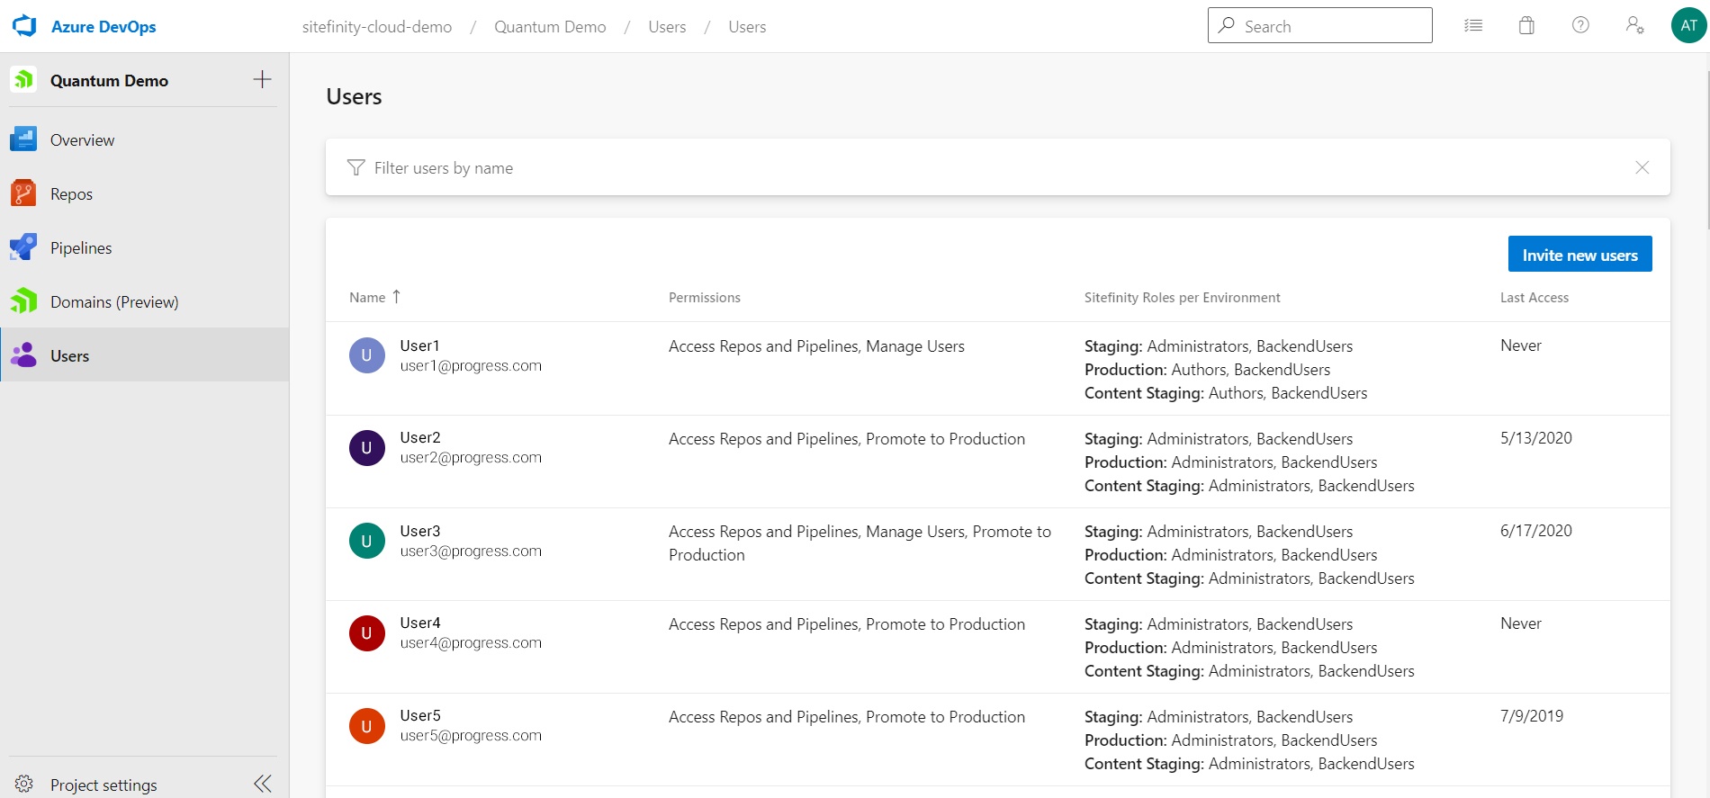Open the user settings icon
The image size is (1710, 798).
click(x=1634, y=26)
